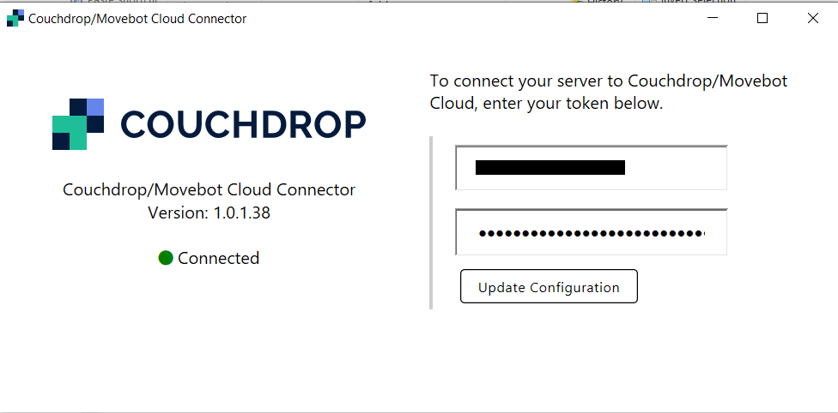838x413 pixels.
Task: Click the COUCHDROP wordmark text
Action: (x=243, y=125)
